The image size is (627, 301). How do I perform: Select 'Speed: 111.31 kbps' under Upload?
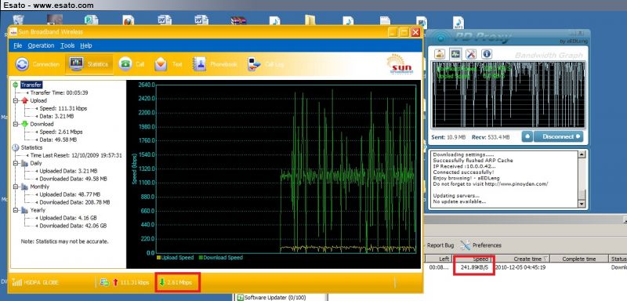(x=63, y=108)
